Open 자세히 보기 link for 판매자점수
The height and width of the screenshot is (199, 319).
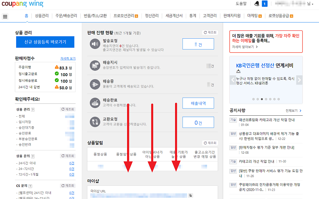[x=68, y=59]
